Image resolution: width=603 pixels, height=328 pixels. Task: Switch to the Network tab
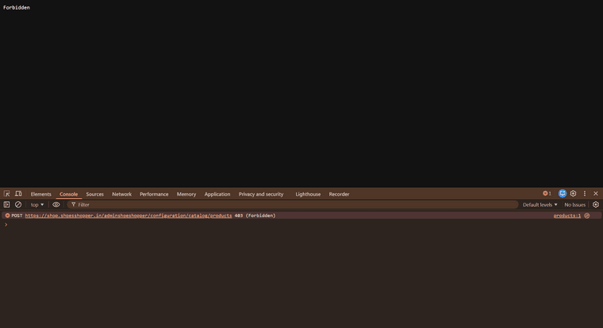click(121, 194)
